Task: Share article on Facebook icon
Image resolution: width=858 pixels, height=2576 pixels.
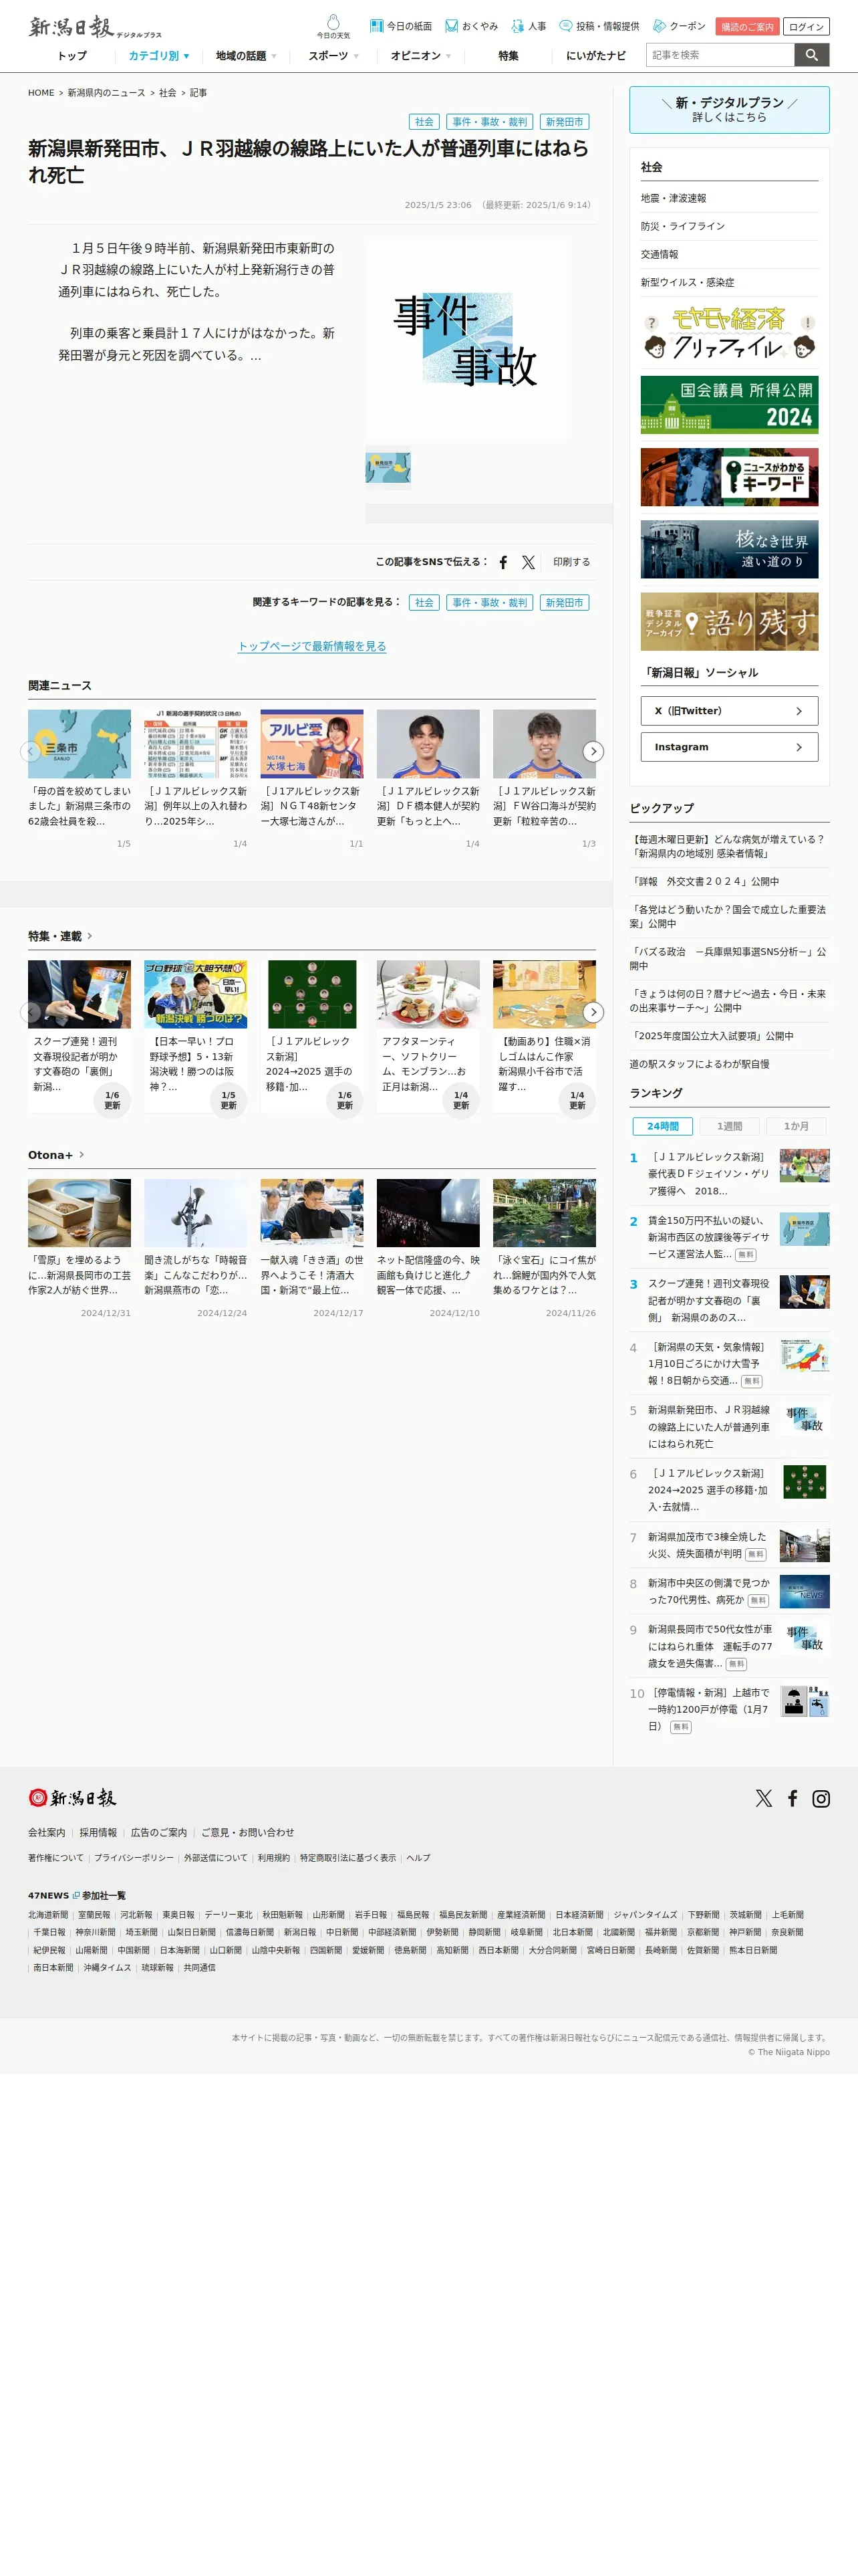Action: click(503, 562)
